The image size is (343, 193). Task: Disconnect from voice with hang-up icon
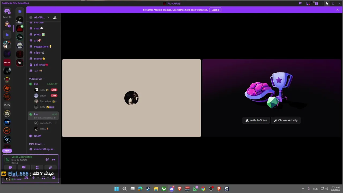point(54,160)
